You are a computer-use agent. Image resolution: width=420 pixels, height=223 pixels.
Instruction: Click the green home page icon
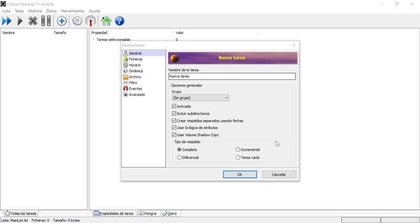pyautogui.click(x=107, y=21)
